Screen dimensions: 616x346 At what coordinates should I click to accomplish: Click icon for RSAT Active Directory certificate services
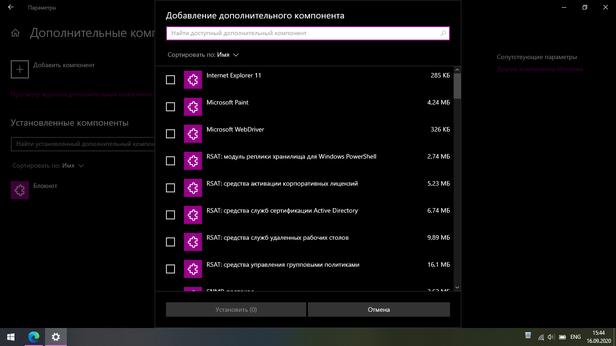pos(193,215)
